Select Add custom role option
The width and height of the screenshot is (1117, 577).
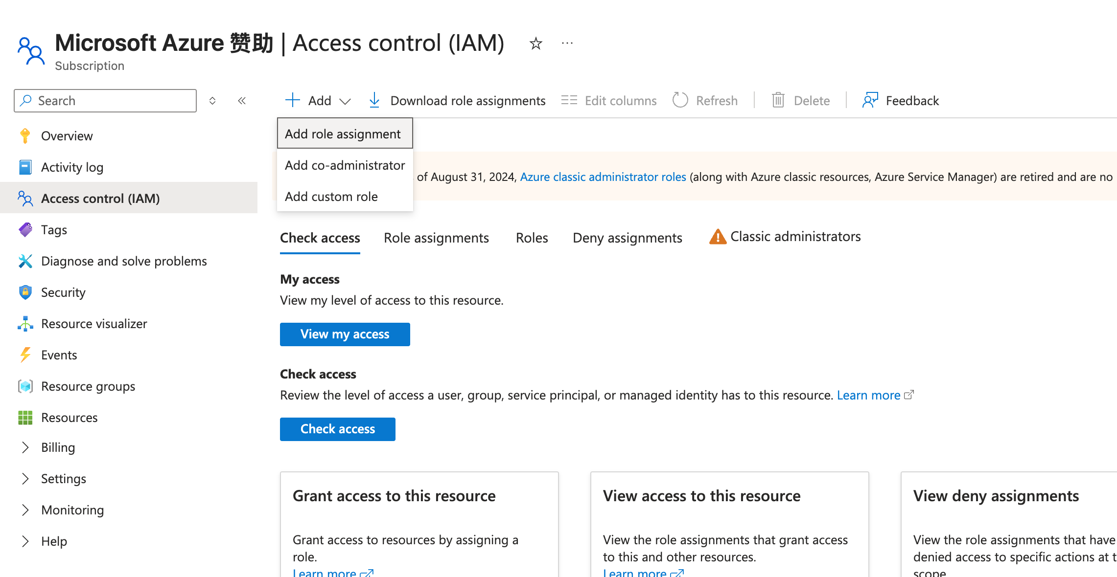point(331,197)
